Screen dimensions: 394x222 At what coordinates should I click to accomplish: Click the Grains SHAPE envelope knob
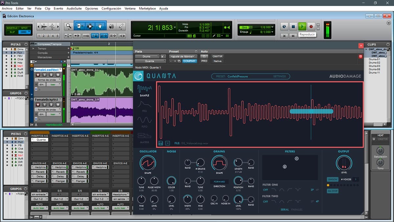pos(219,162)
